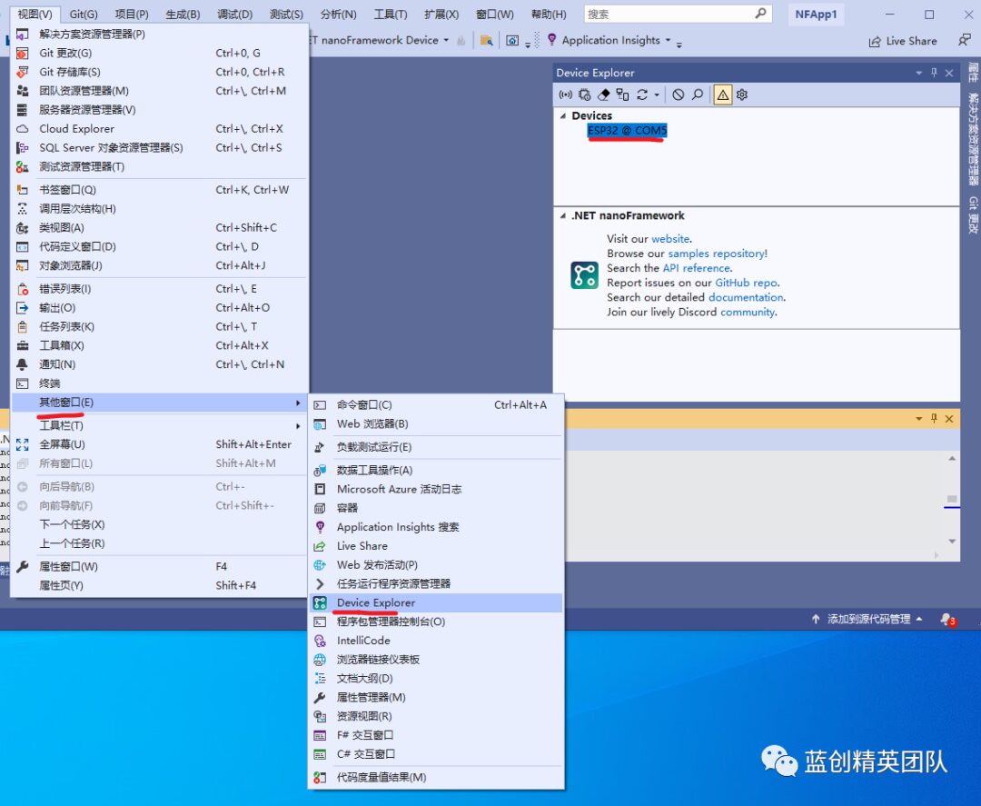Open C# 交互窗口 from submenu

click(x=436, y=754)
